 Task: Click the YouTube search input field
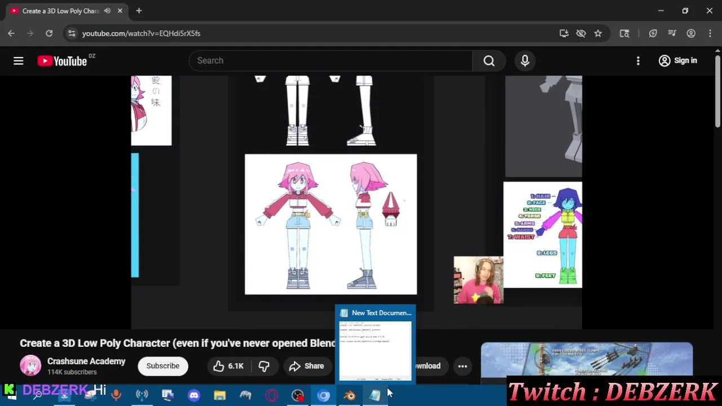331,61
